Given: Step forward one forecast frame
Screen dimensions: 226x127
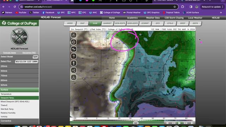Looking at the screenshot, I should [186, 123].
